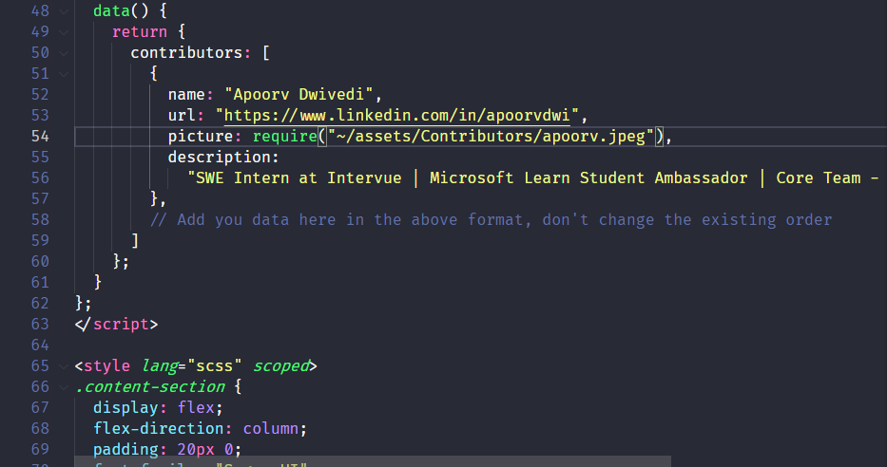Viewport: 887px width, 467px height.
Task: Open the linkedin.com/in/apoorvdwi URL link
Action: 396,115
